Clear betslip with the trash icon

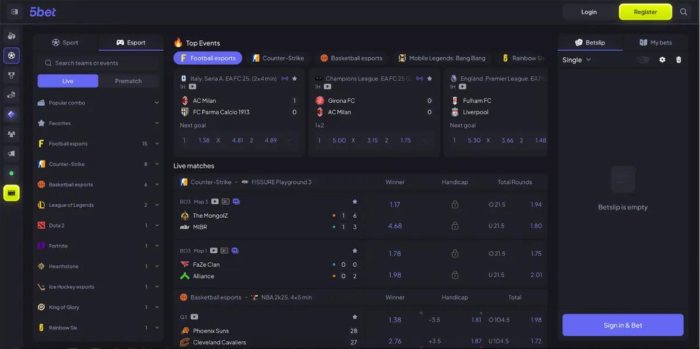(x=678, y=60)
